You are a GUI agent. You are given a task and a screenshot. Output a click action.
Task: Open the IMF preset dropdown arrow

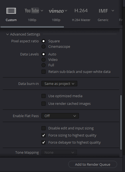tap(113, 11)
